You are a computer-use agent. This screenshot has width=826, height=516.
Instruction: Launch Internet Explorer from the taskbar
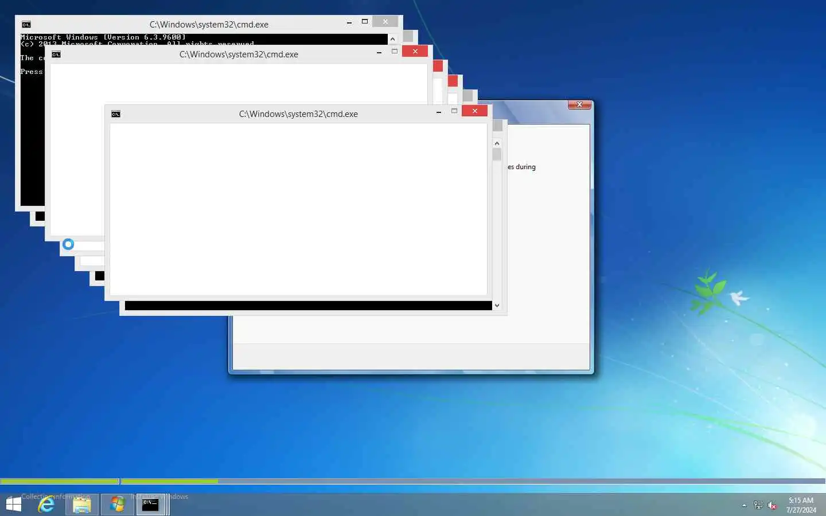(46, 505)
